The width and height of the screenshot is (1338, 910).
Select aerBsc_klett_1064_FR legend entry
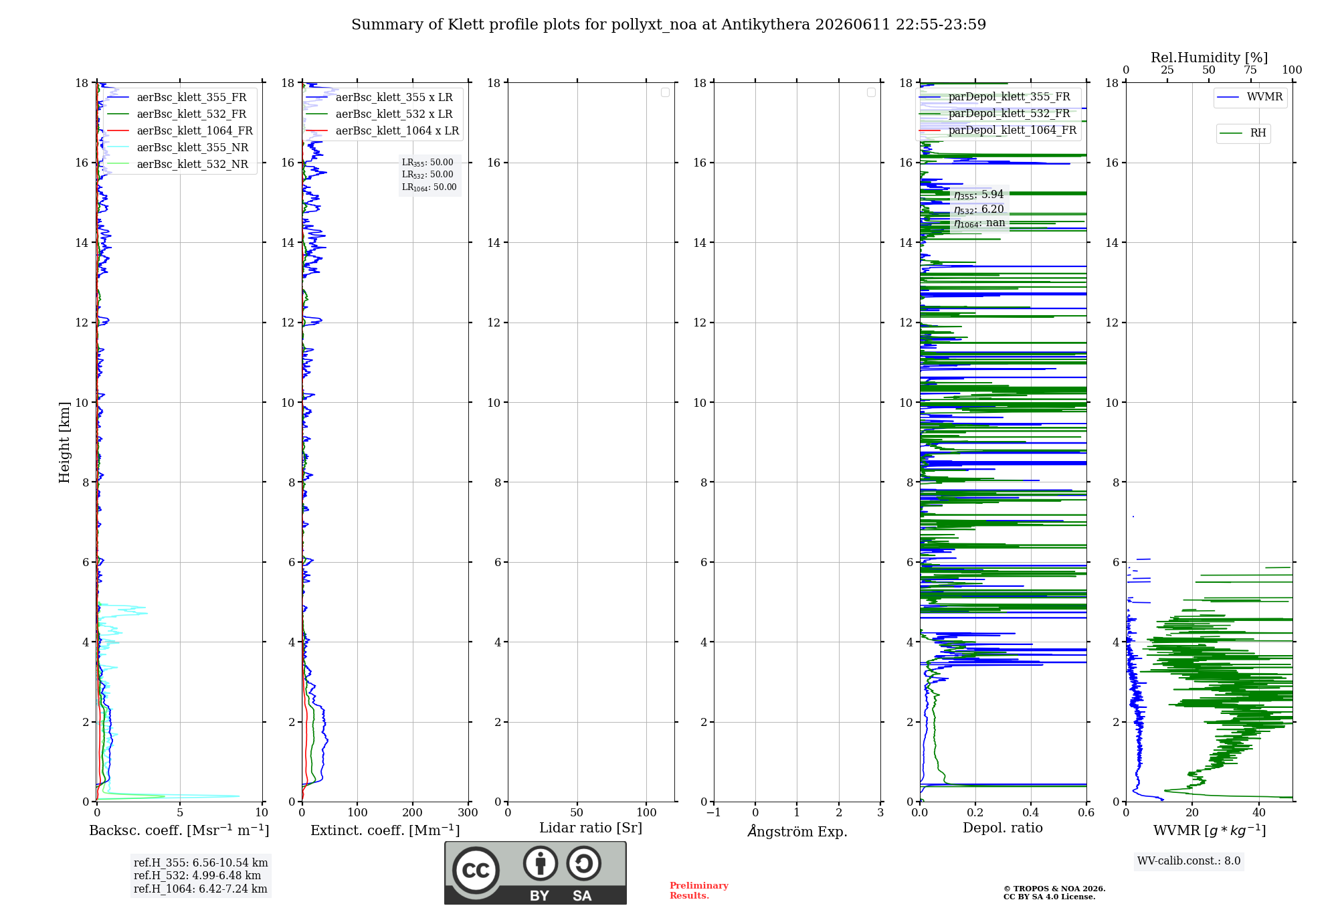tap(181, 131)
